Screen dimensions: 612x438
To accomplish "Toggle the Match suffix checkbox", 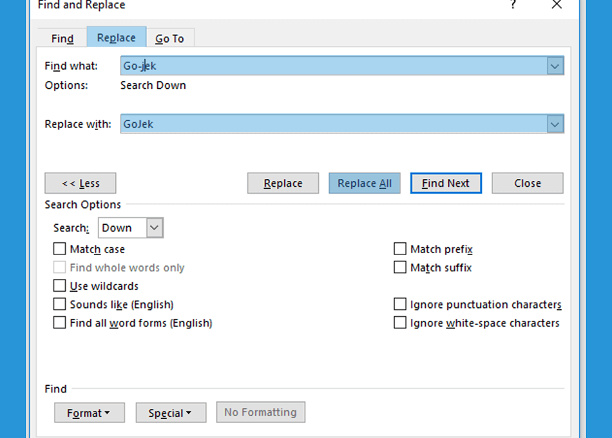I will [x=400, y=267].
